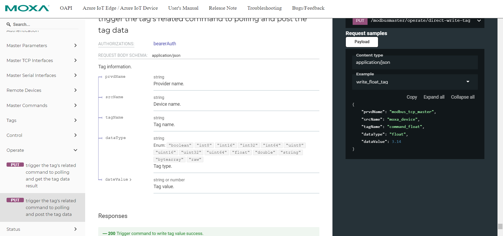
Task: Click the PUT badge next to direct-write-tag path
Action: [360, 21]
